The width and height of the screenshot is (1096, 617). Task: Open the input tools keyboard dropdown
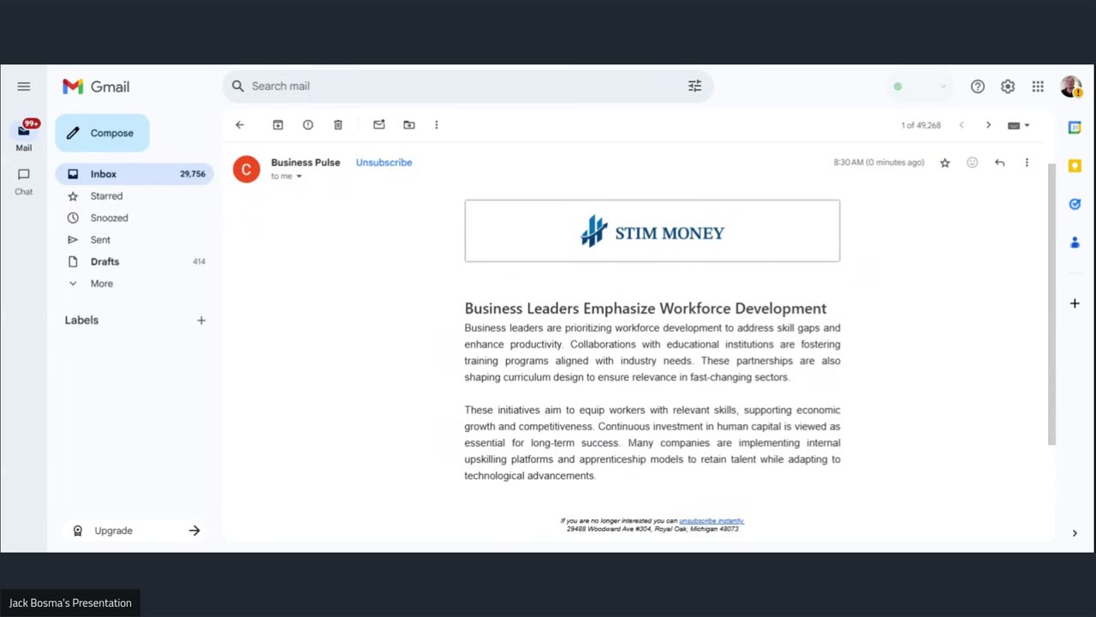coord(1018,125)
